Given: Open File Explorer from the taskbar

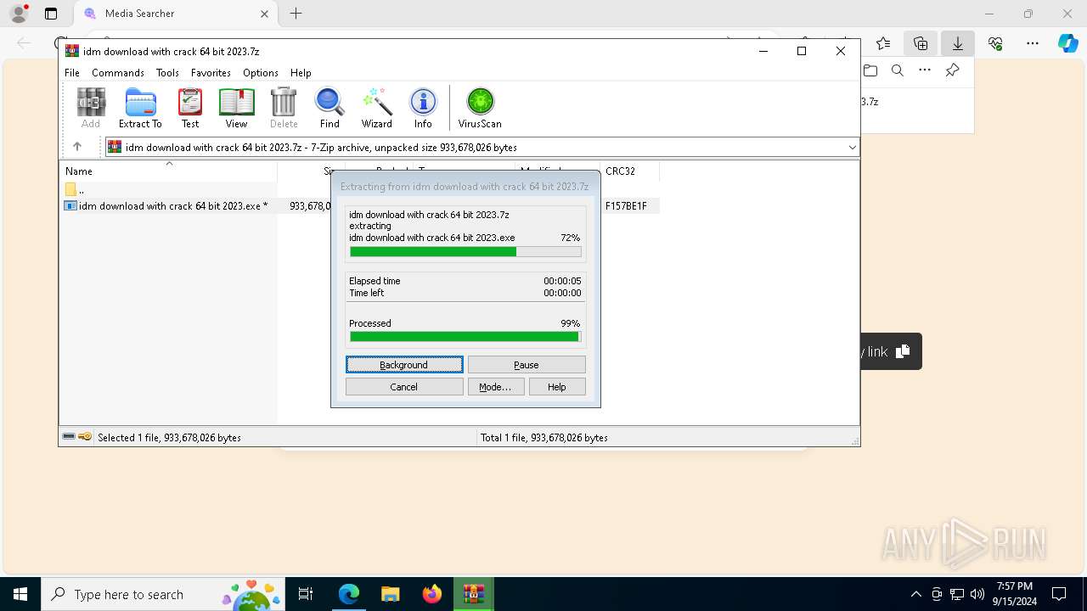Looking at the screenshot, I should [390, 594].
